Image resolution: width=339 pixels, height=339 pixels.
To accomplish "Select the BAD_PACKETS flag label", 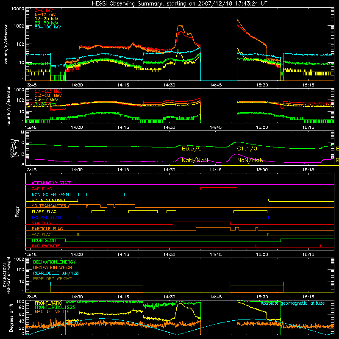I will (x=46, y=246).
